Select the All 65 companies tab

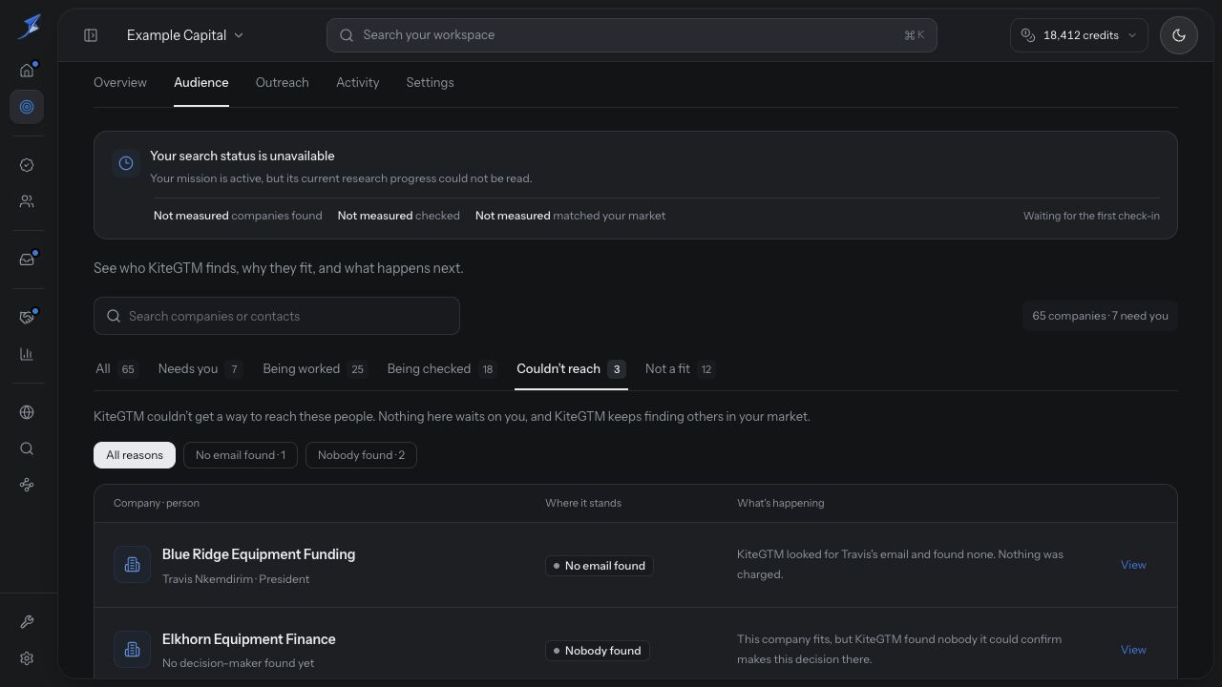pyautogui.click(x=116, y=369)
